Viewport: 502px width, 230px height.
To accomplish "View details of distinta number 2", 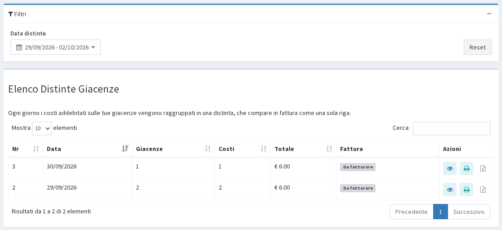I will 449,190.
